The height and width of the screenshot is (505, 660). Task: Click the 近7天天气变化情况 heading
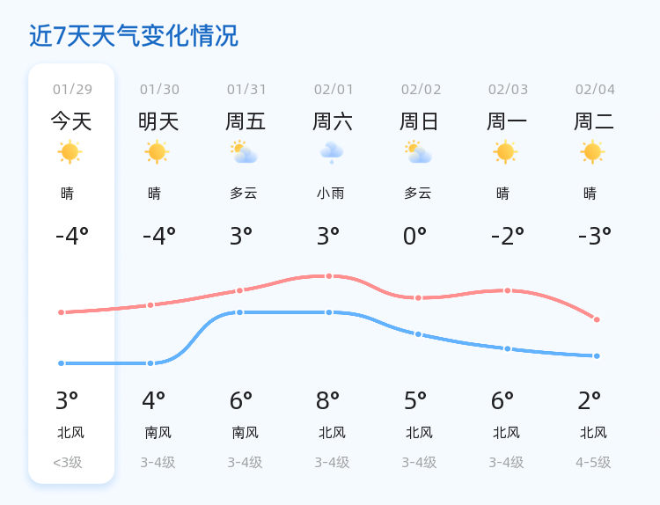[134, 36]
